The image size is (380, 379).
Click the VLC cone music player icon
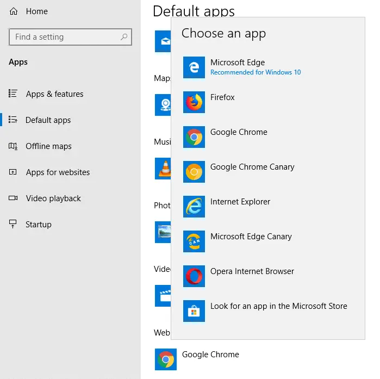163,169
